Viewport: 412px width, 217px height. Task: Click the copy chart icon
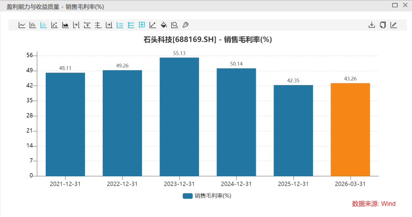(383, 25)
